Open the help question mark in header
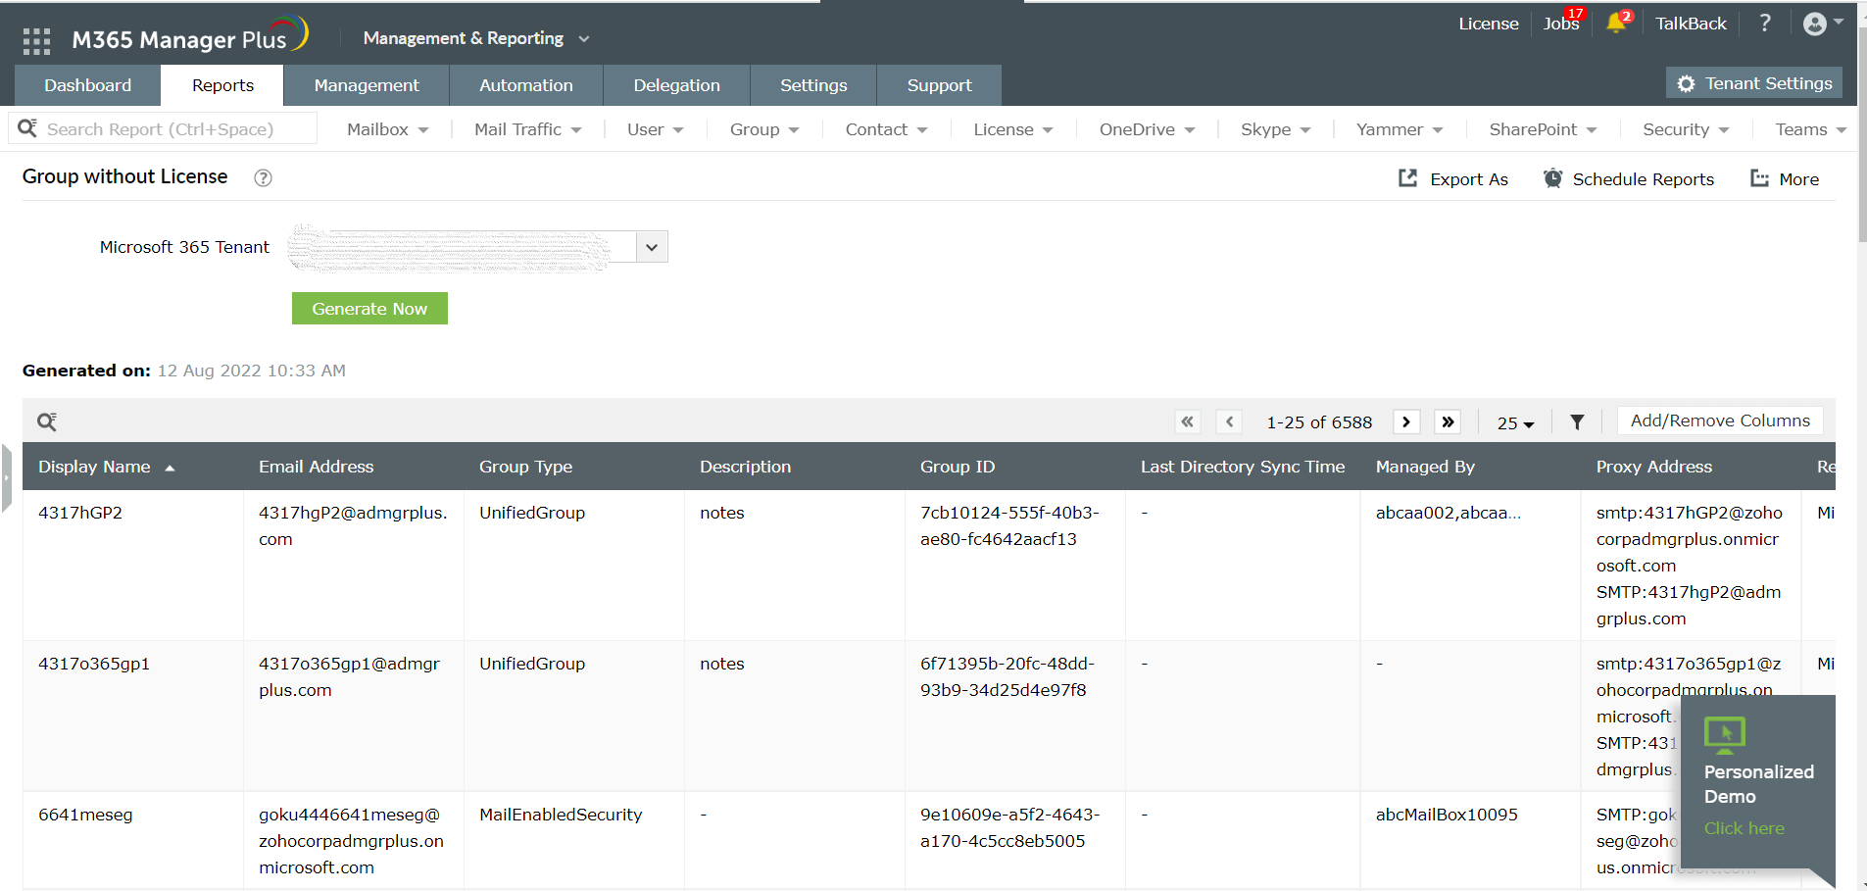The image size is (1867, 891). (x=1765, y=23)
